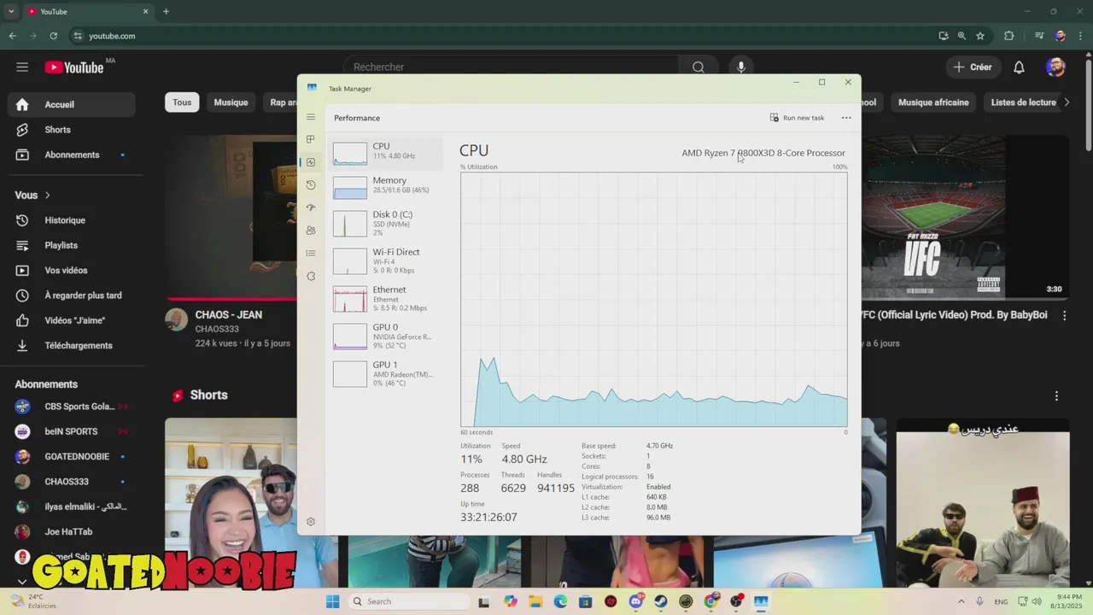Select GPU 0 NVIDIA GeForce entry
Screen dimensions: 1093x615
[x=387, y=336]
